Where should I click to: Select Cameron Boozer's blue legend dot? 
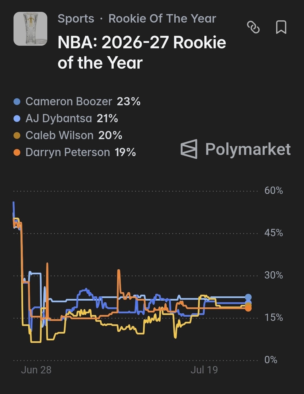17,102
